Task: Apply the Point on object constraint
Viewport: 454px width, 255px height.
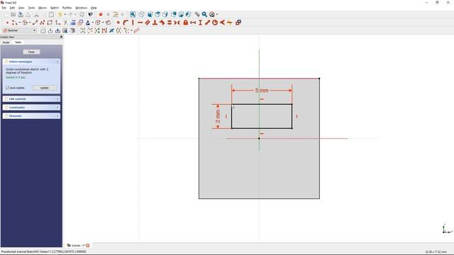Action: 126,23
